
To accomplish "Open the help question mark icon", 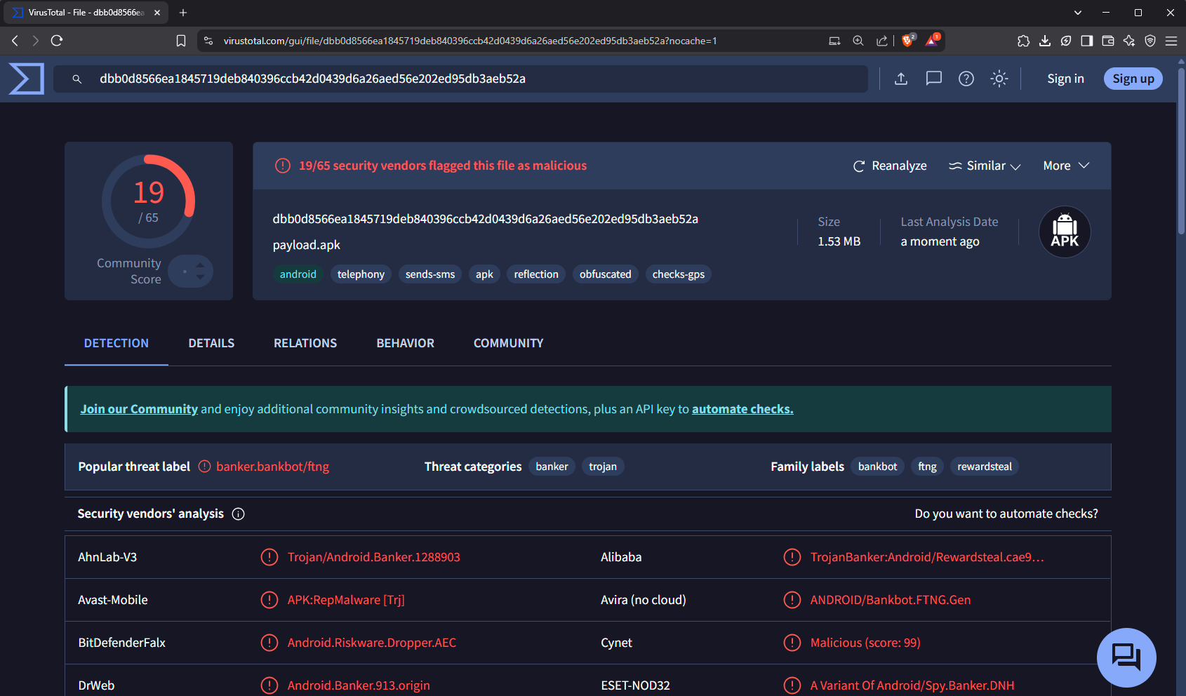I will tap(966, 79).
